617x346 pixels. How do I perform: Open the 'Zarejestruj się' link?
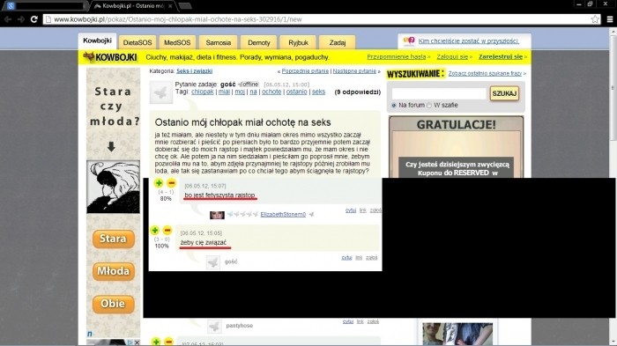point(501,56)
